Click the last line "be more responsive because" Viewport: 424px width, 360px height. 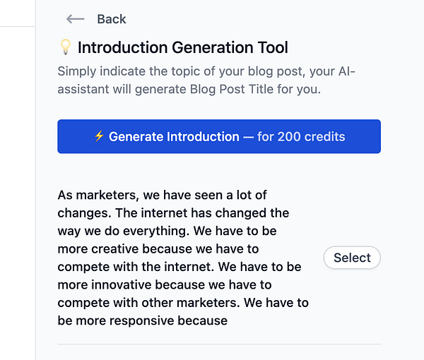point(143,320)
